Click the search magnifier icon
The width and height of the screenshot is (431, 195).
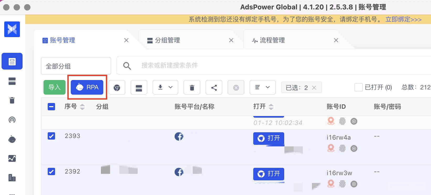tap(127, 66)
